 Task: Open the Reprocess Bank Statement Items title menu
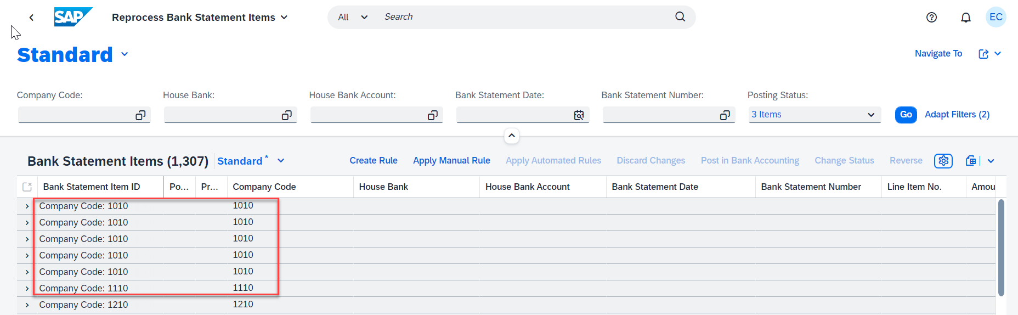click(x=200, y=18)
